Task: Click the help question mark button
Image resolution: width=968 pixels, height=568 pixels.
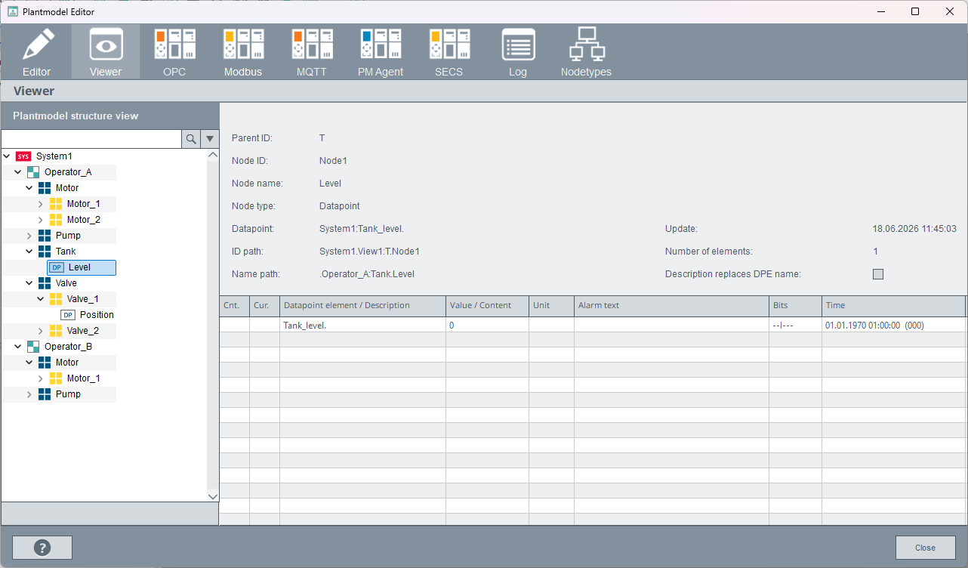Action: [42, 548]
